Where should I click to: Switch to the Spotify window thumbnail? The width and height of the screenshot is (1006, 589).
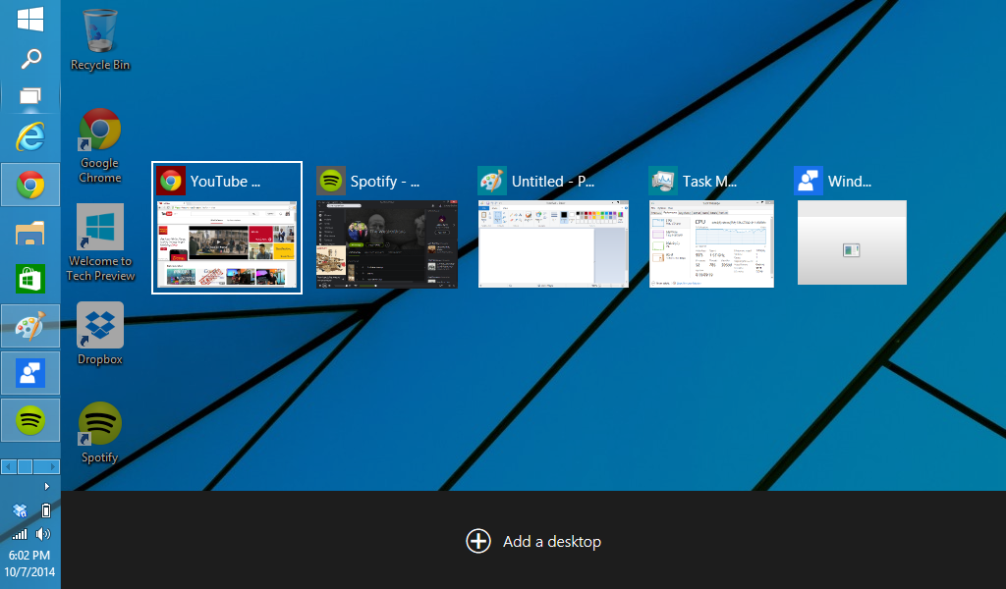click(x=387, y=243)
